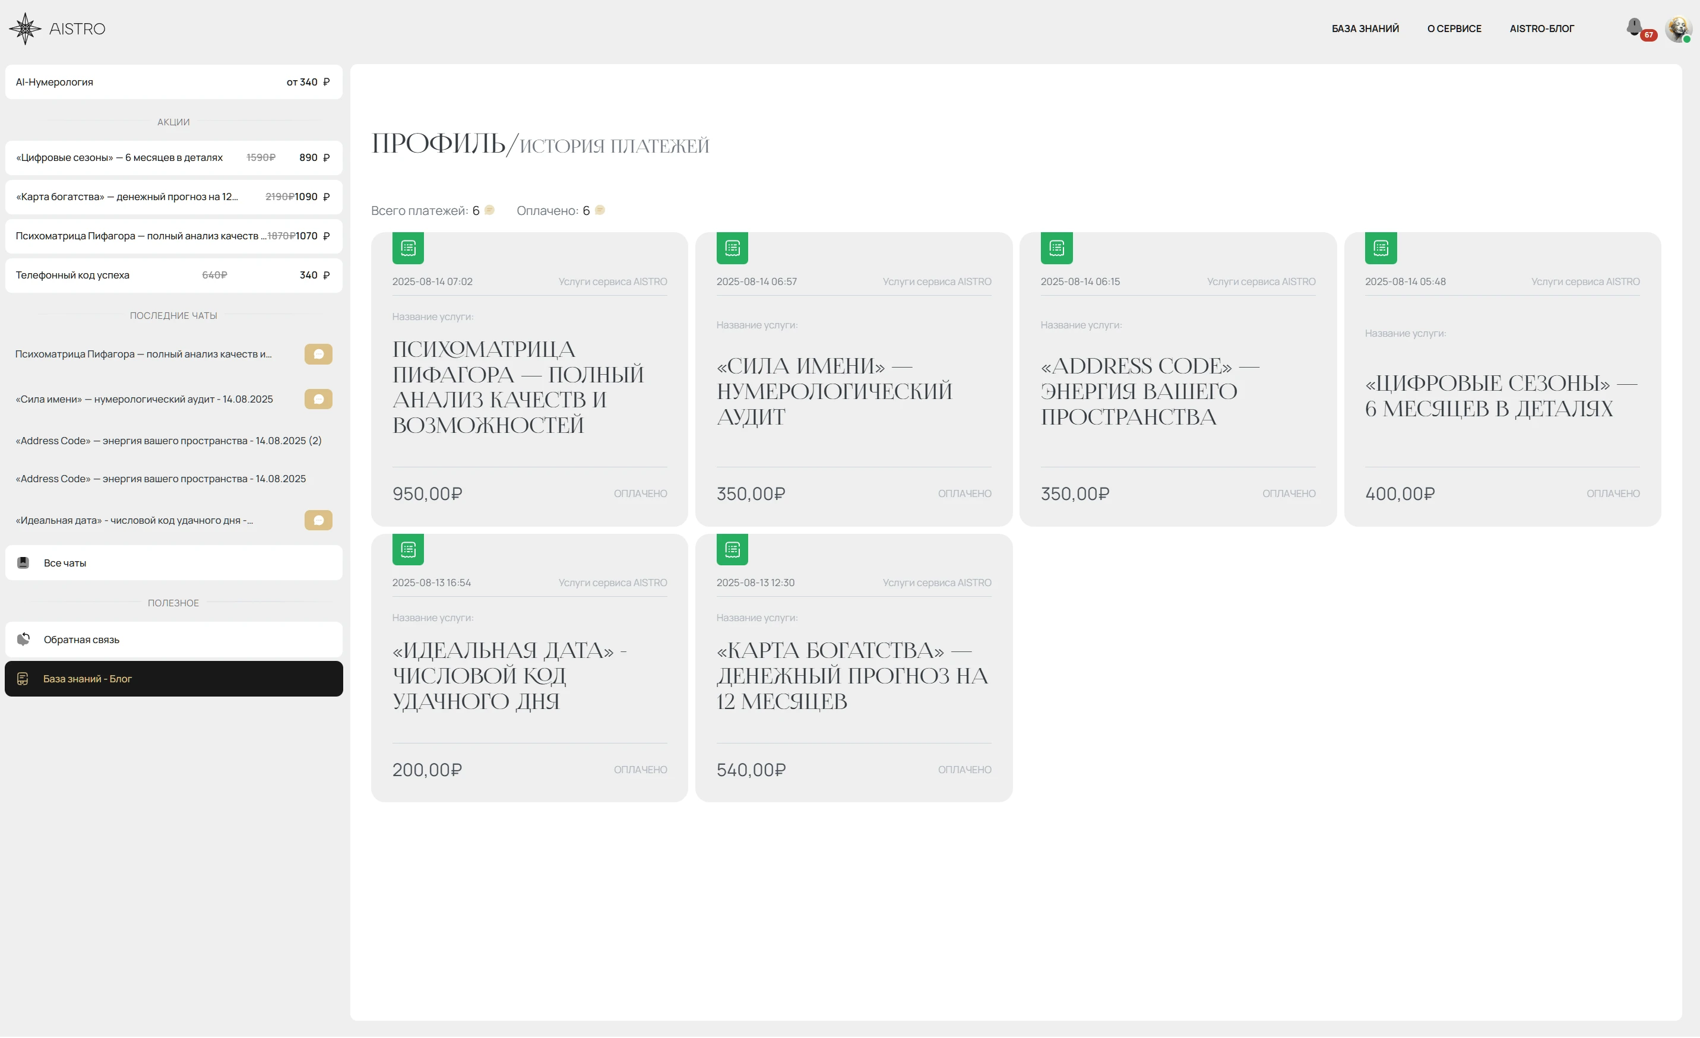Click the База знаний - Блог icon
The image size is (1700, 1038).
pos(23,679)
